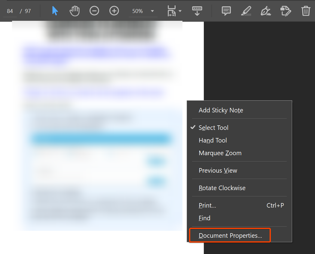Zoom out using the minus icon
Image resolution: width=315 pixels, height=254 pixels.
94,11
